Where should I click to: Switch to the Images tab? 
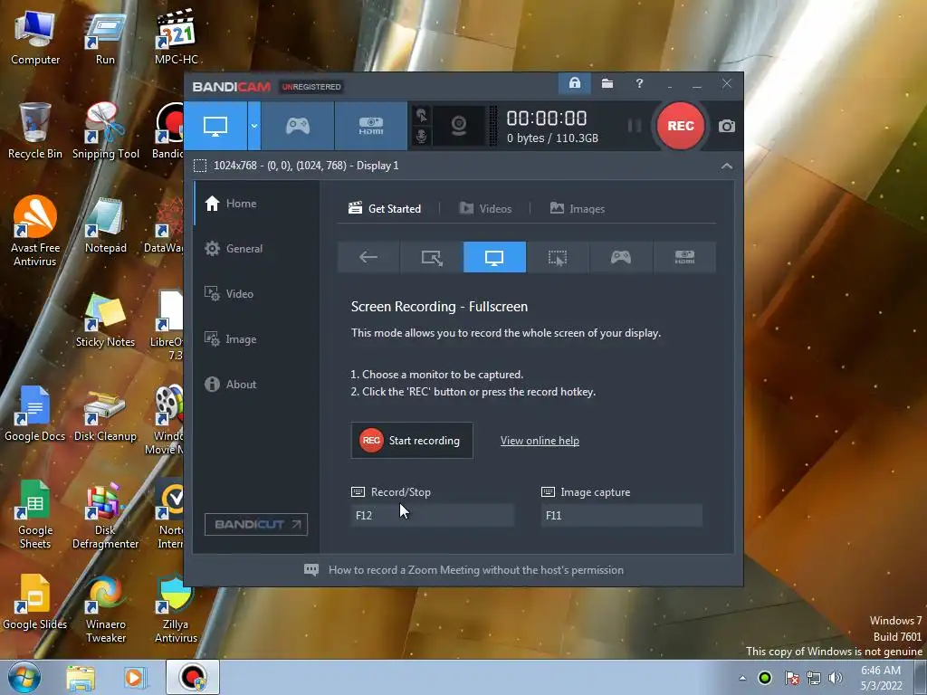[578, 209]
